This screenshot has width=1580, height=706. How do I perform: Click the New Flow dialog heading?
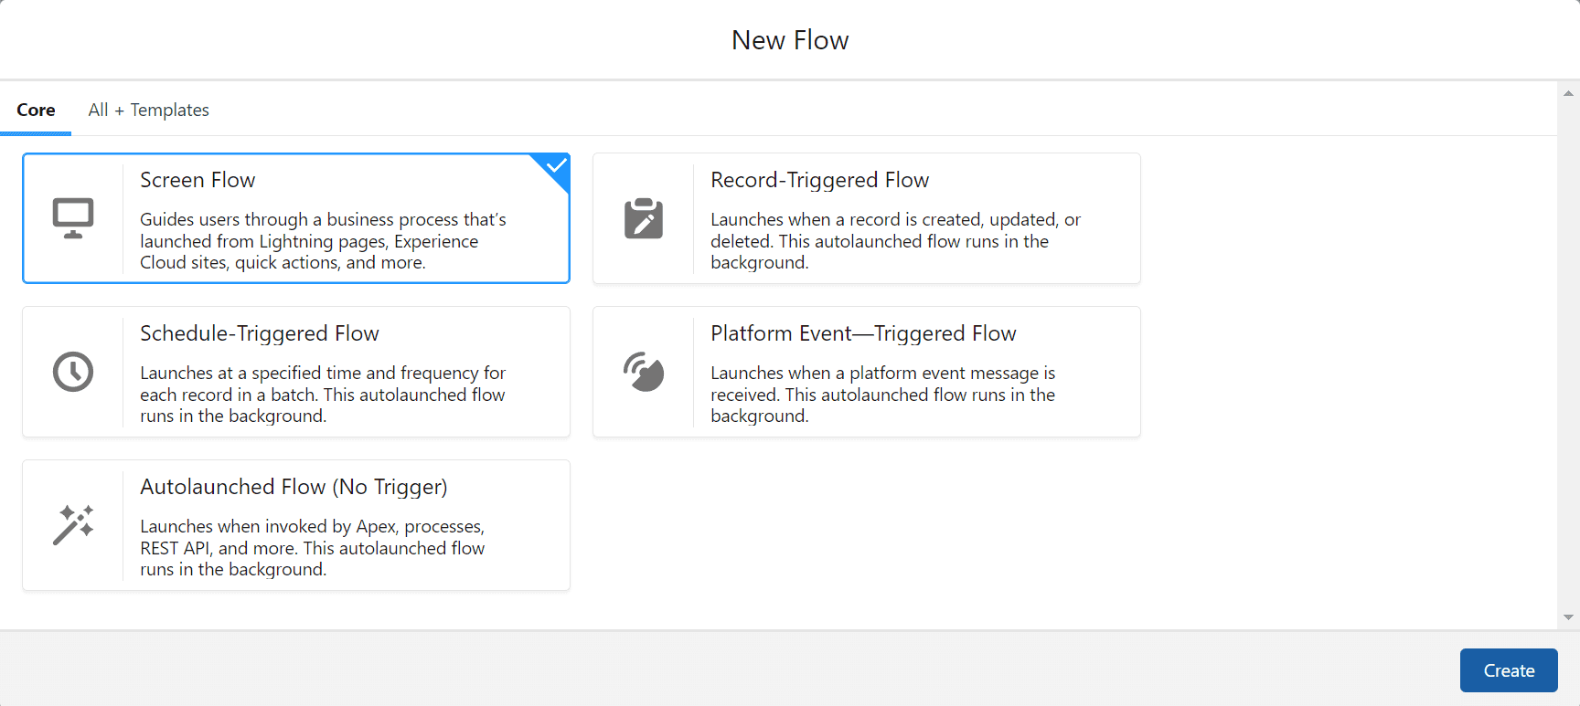(790, 40)
